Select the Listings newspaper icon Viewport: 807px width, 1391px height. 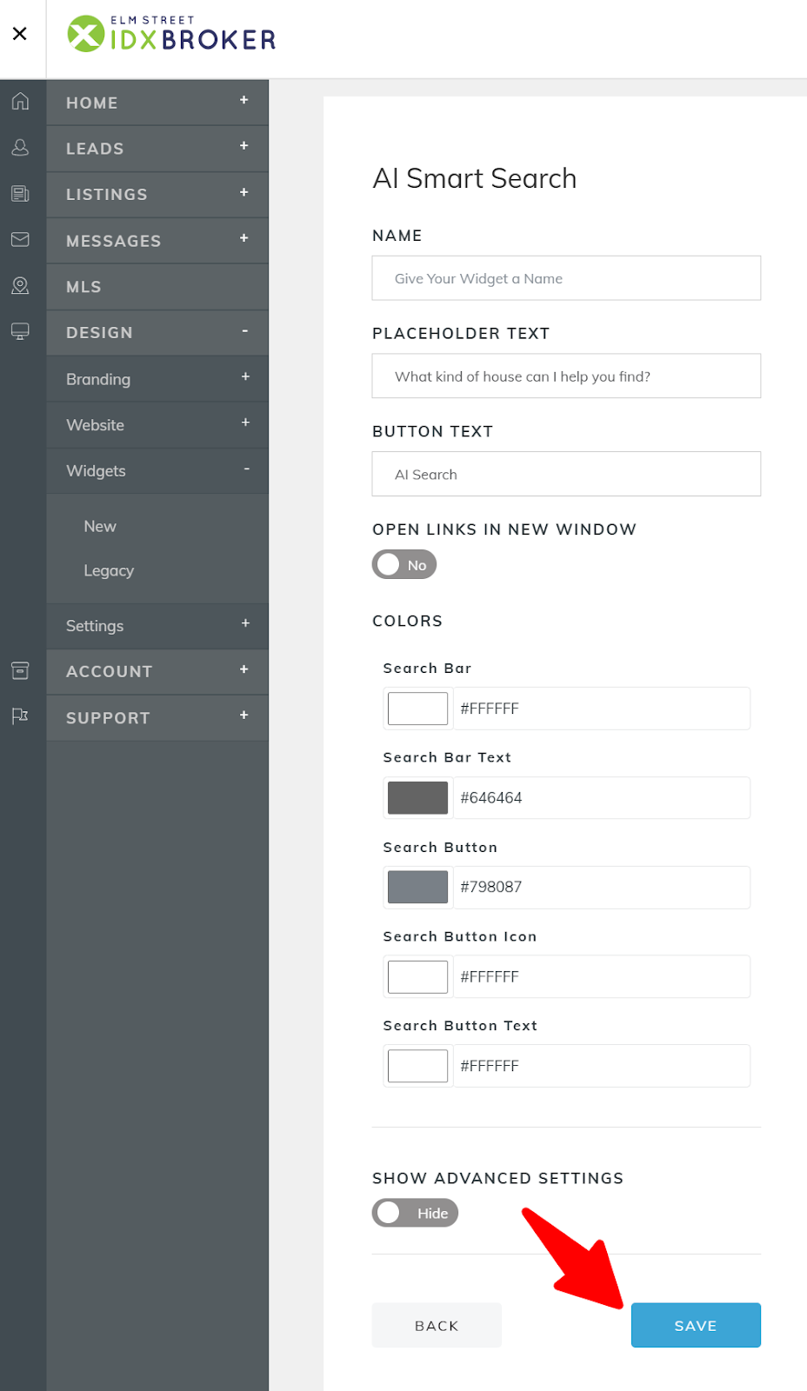20,193
